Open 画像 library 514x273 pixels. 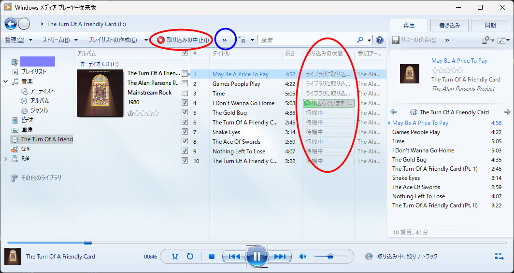pos(27,130)
